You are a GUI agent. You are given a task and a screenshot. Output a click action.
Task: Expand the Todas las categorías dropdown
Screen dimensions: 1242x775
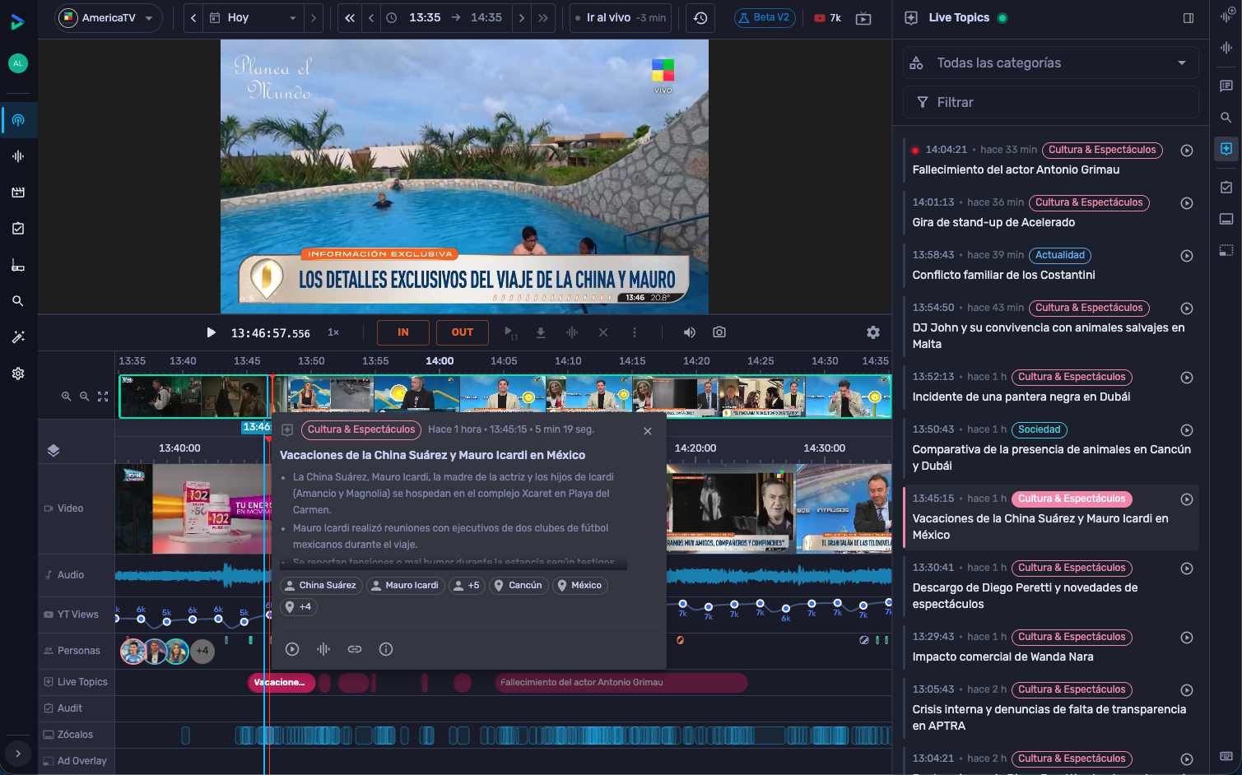[1051, 63]
